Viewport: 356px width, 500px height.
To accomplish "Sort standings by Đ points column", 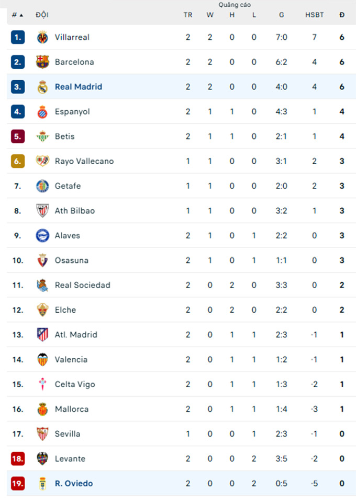I will 342,15.
